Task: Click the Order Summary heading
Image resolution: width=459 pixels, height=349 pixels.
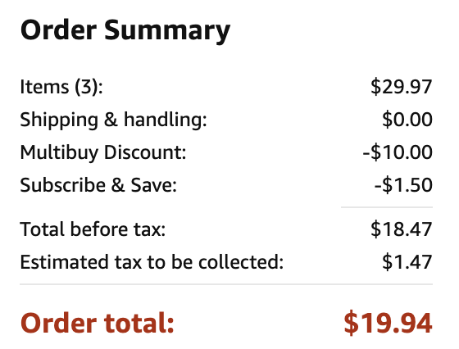Action: tap(125, 31)
